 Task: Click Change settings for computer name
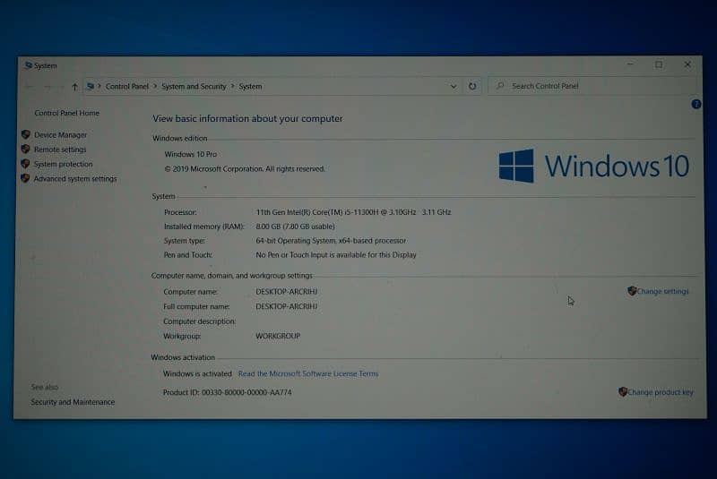(x=662, y=291)
